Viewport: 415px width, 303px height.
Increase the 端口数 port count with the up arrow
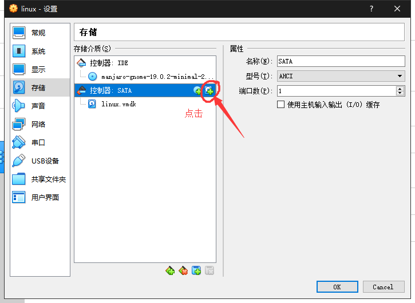pyautogui.click(x=400, y=89)
